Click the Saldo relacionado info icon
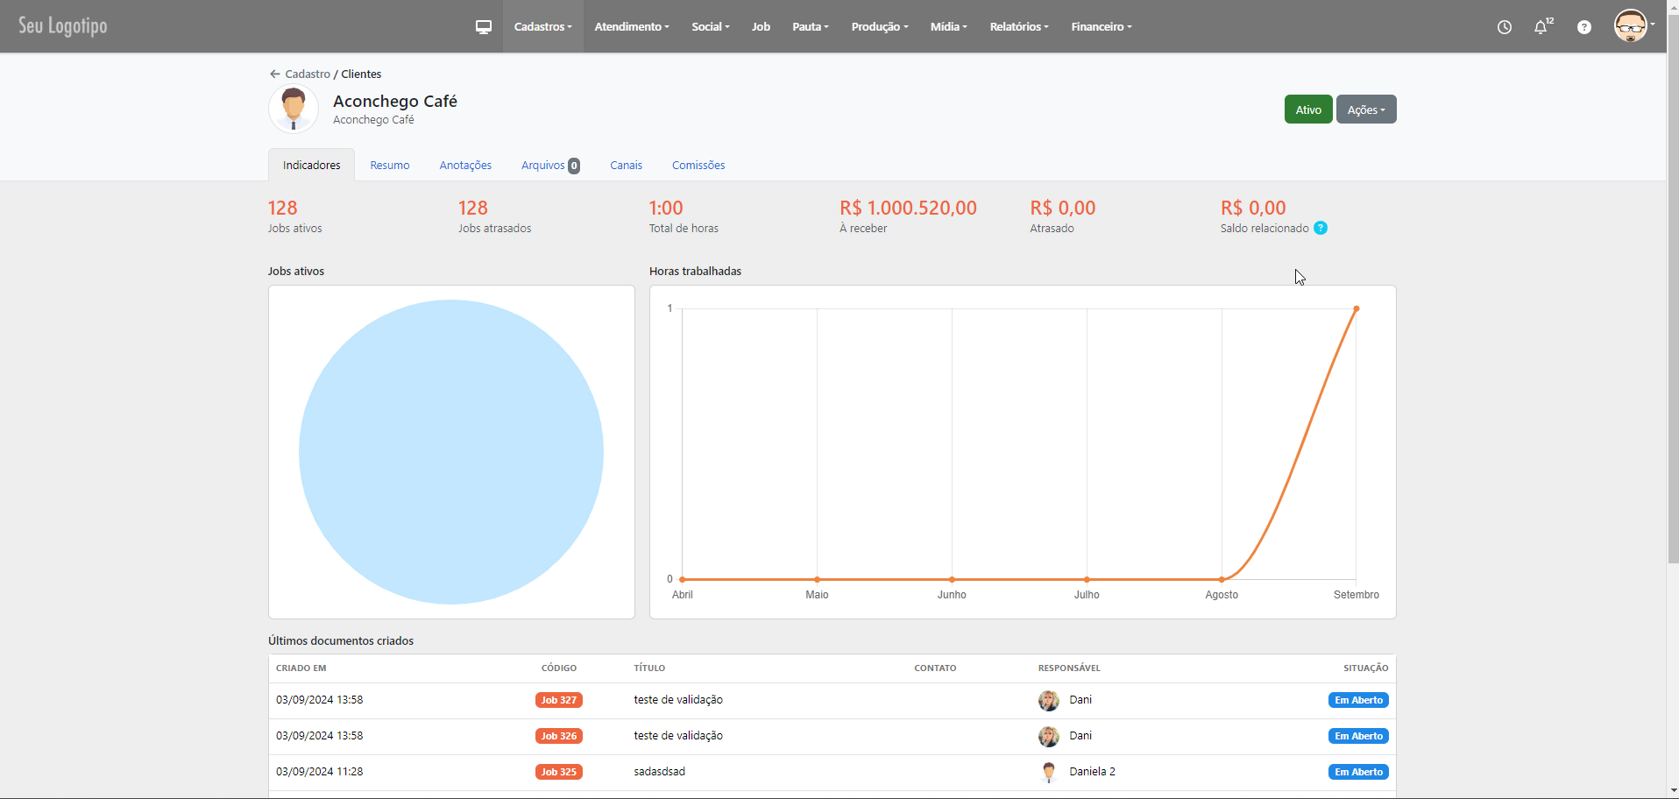 [x=1321, y=229]
